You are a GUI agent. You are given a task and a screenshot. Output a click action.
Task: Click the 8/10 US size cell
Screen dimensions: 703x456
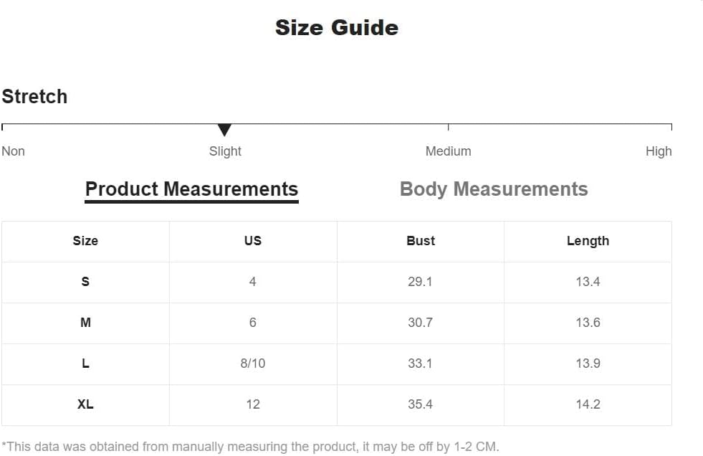pyautogui.click(x=253, y=364)
